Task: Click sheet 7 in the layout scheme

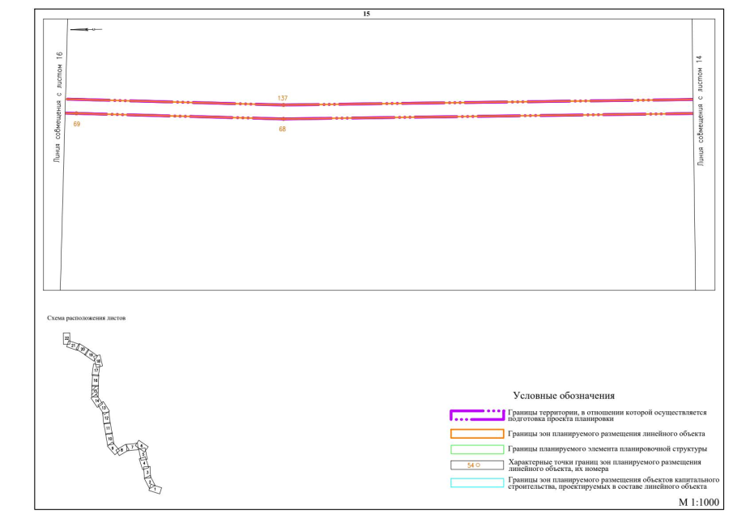Action: coord(131,447)
